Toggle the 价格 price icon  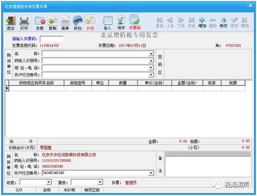tap(90, 23)
